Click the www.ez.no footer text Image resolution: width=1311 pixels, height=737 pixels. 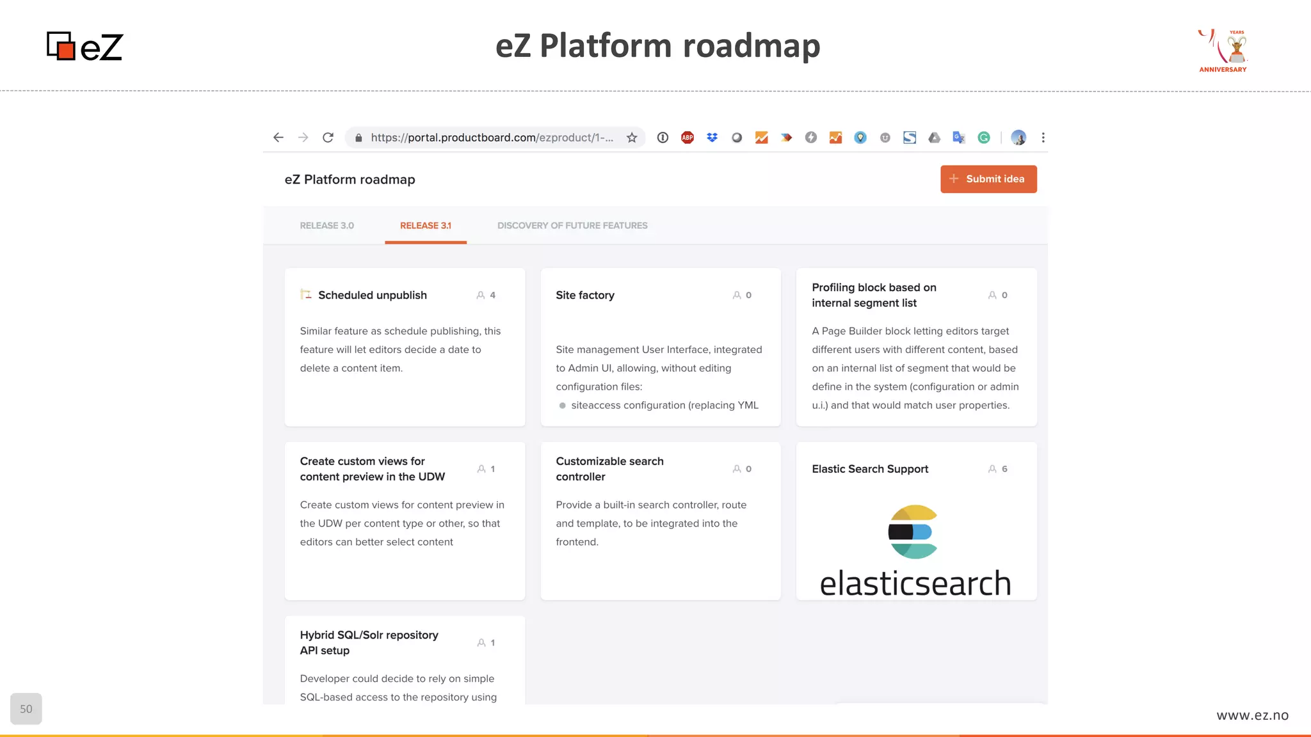coord(1252,715)
